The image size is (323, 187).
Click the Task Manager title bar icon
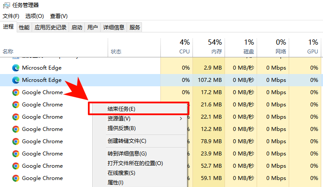tap(6, 5)
